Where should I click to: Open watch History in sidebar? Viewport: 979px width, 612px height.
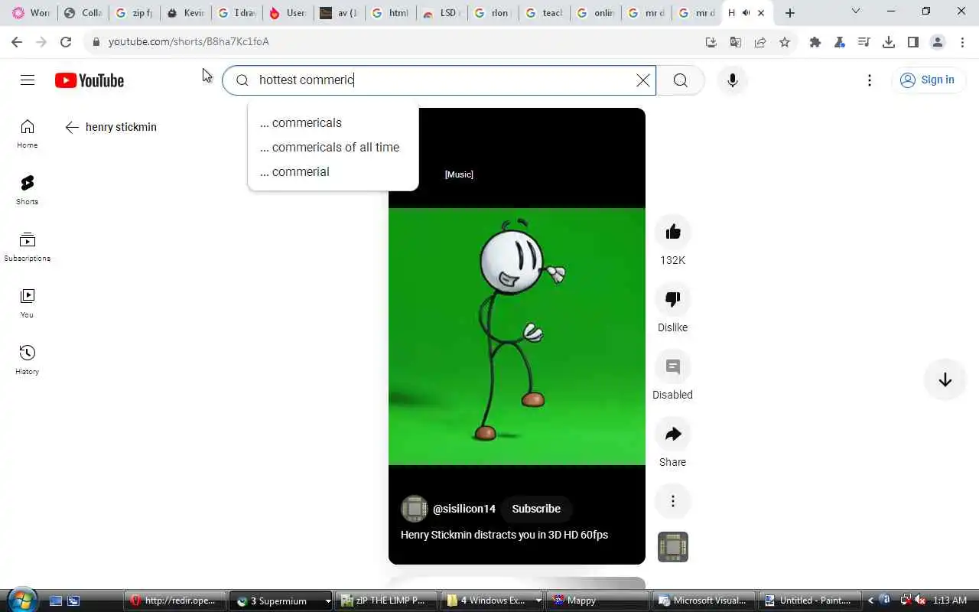pos(28,360)
